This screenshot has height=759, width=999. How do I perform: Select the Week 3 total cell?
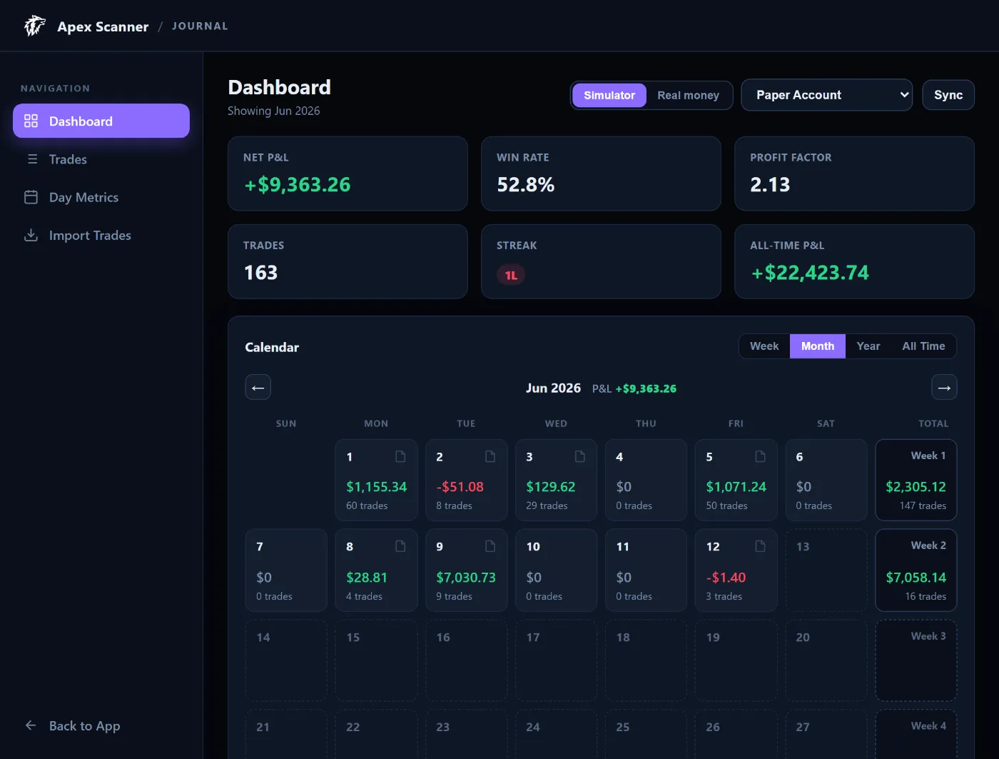pyautogui.click(x=916, y=660)
